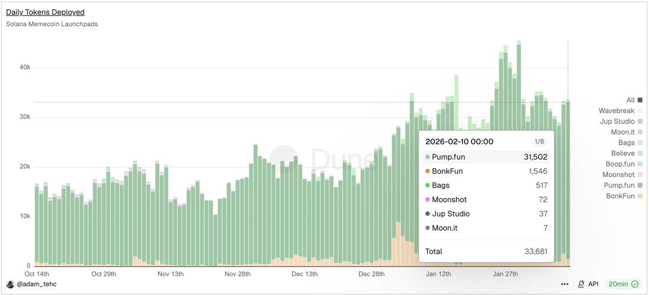Click the 10k y-axis label
649x295 pixels.
pos(25,217)
